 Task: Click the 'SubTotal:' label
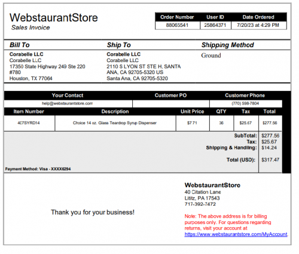[246, 136]
